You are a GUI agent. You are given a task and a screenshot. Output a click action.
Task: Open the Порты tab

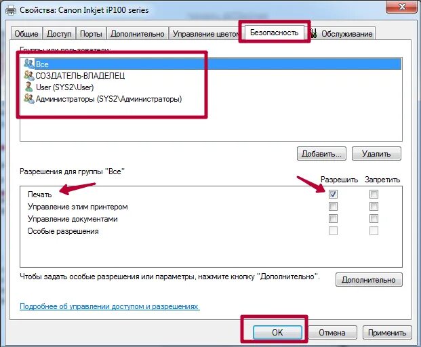click(x=91, y=34)
